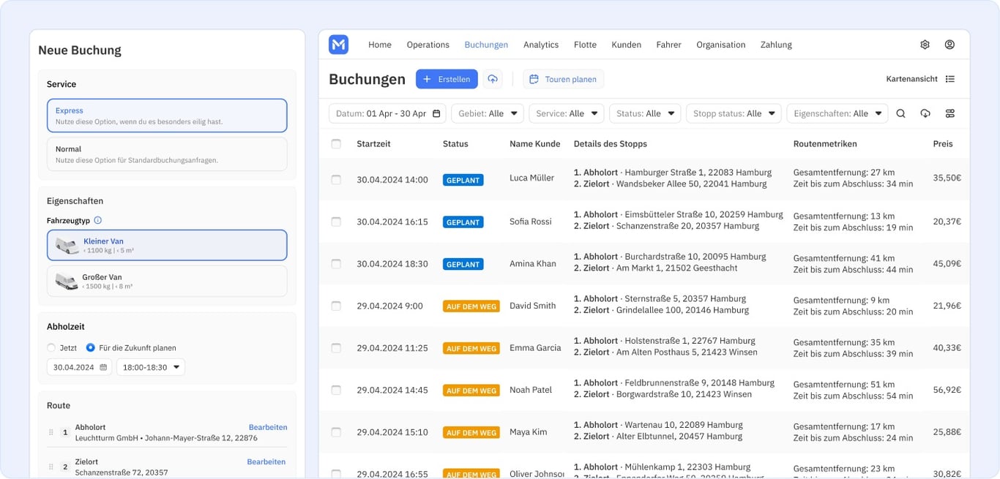The image size is (1000, 479).
Task: Click the Erstellen button
Action: pos(447,79)
